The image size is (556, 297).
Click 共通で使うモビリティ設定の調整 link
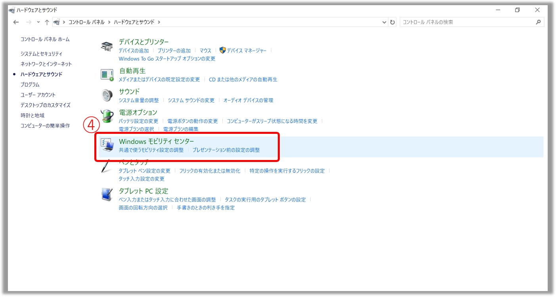(x=151, y=150)
